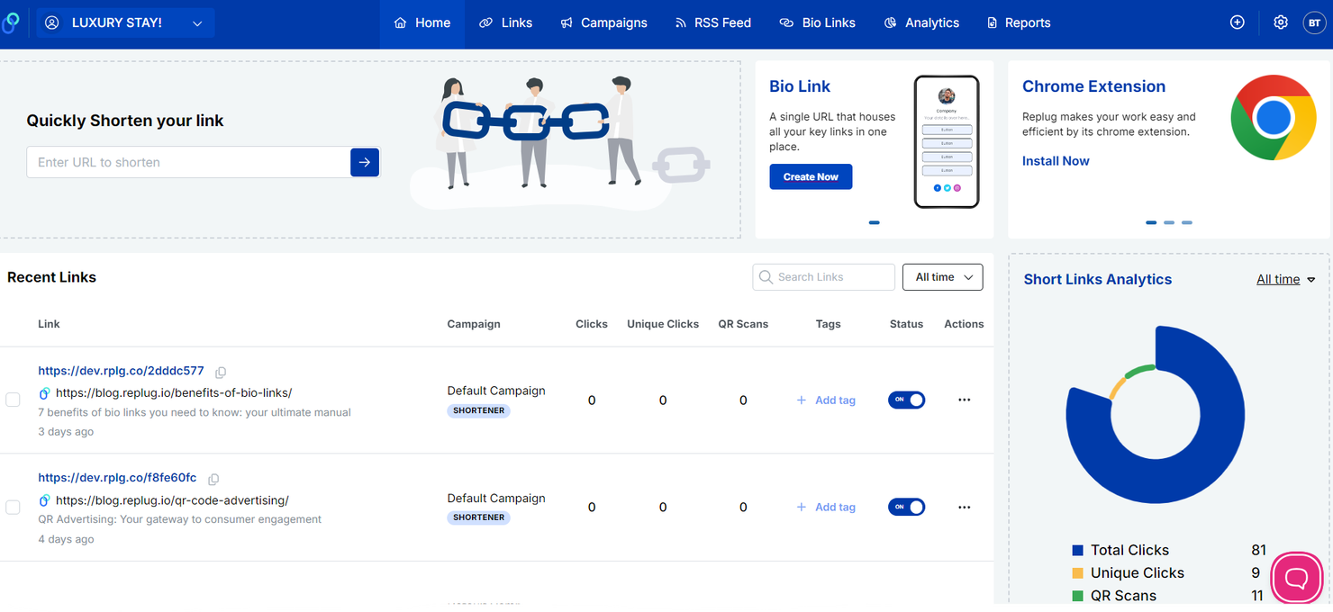
Task: Open the Links tab
Action: 505,22
